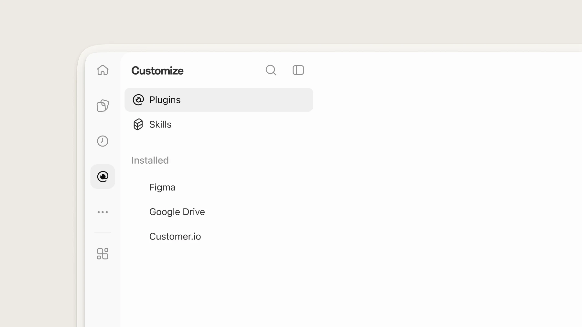Click the Plugins icon next to label

click(138, 100)
